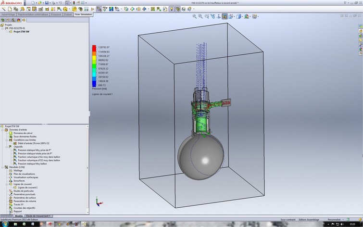Collapse the Objectifs tree node

(7, 147)
